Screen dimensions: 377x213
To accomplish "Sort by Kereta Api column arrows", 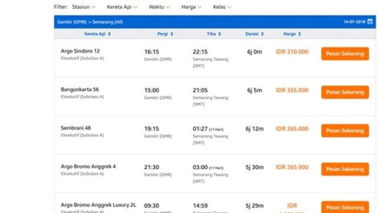I will tap(110, 34).
